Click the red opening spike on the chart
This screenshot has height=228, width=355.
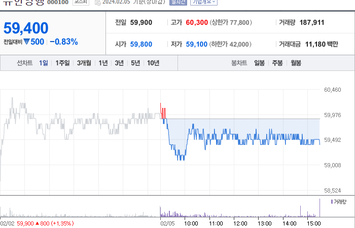(163, 111)
